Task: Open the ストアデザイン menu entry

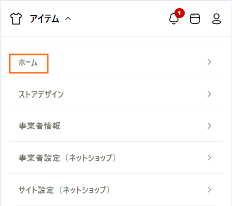Action: click(x=116, y=94)
